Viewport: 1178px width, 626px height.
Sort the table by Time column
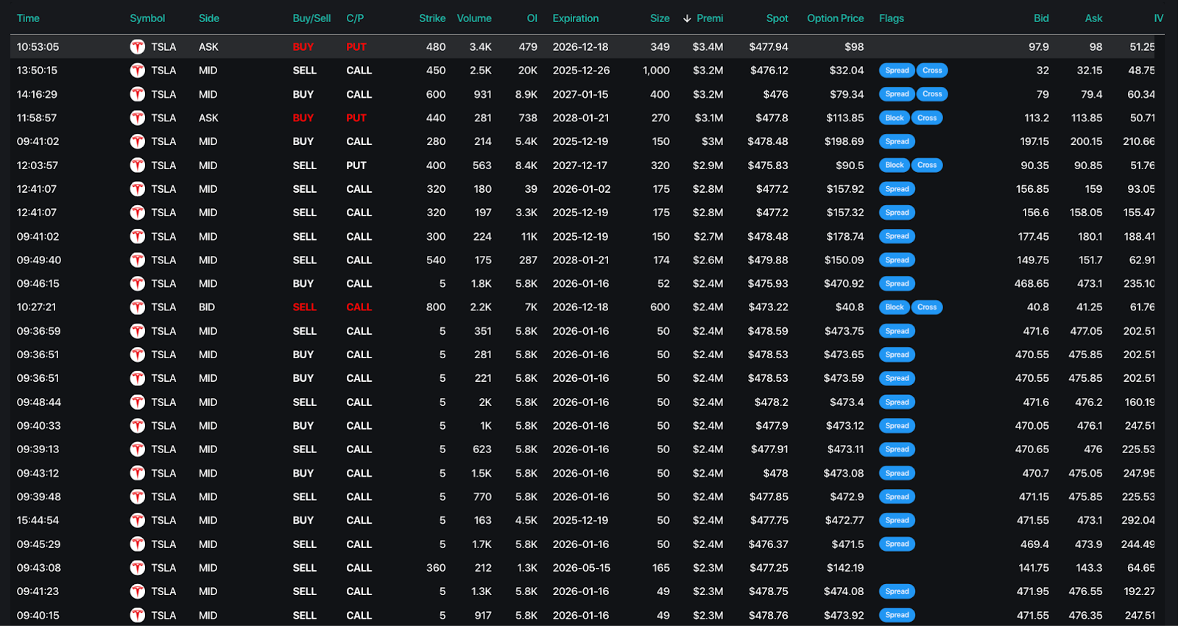click(x=28, y=18)
